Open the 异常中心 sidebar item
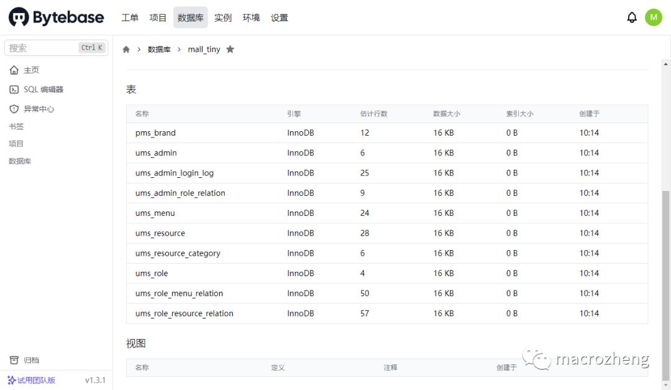This screenshot has height=390, width=671. (x=37, y=108)
